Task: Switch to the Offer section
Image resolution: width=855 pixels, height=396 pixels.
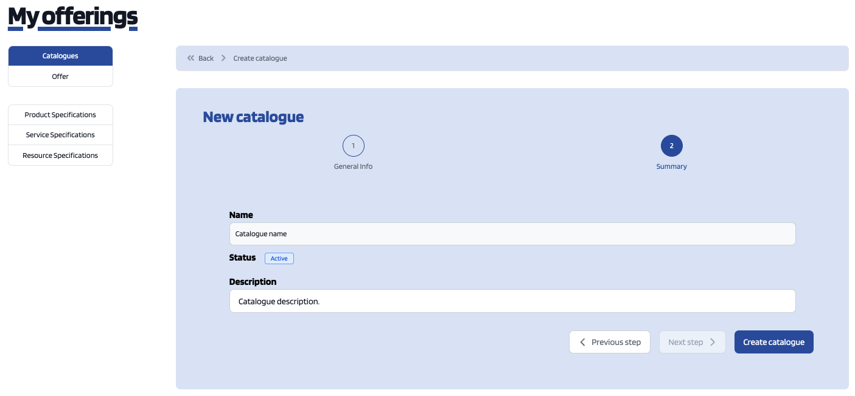Action: click(60, 77)
